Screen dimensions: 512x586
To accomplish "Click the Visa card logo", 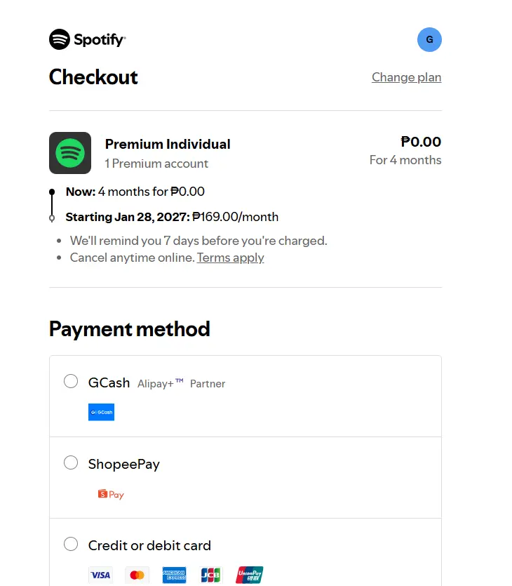I will click(101, 575).
